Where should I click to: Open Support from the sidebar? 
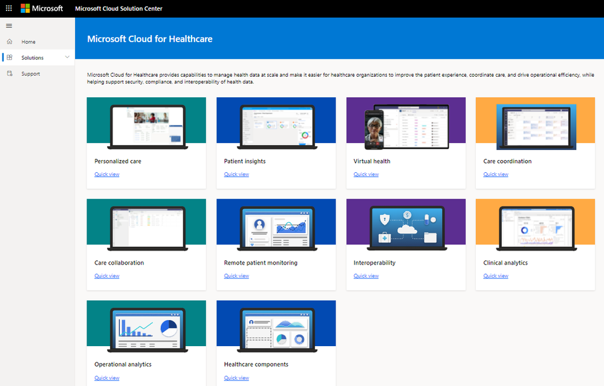point(37,74)
